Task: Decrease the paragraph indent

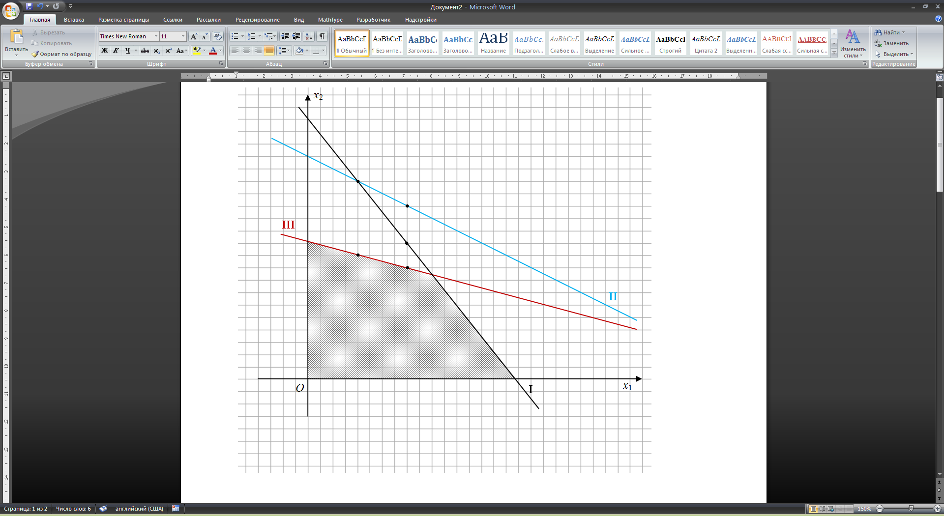Action: 285,36
